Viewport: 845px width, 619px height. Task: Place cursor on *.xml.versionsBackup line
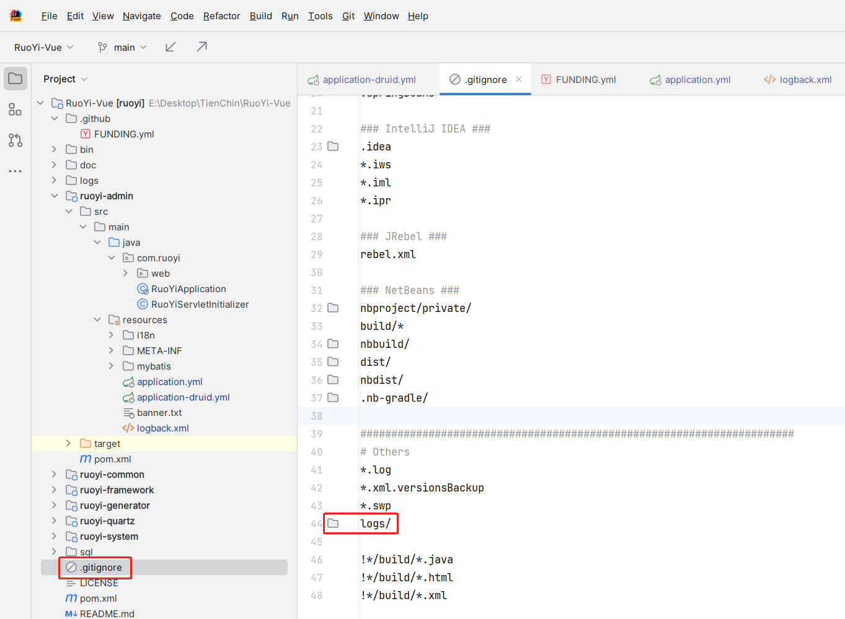point(422,488)
